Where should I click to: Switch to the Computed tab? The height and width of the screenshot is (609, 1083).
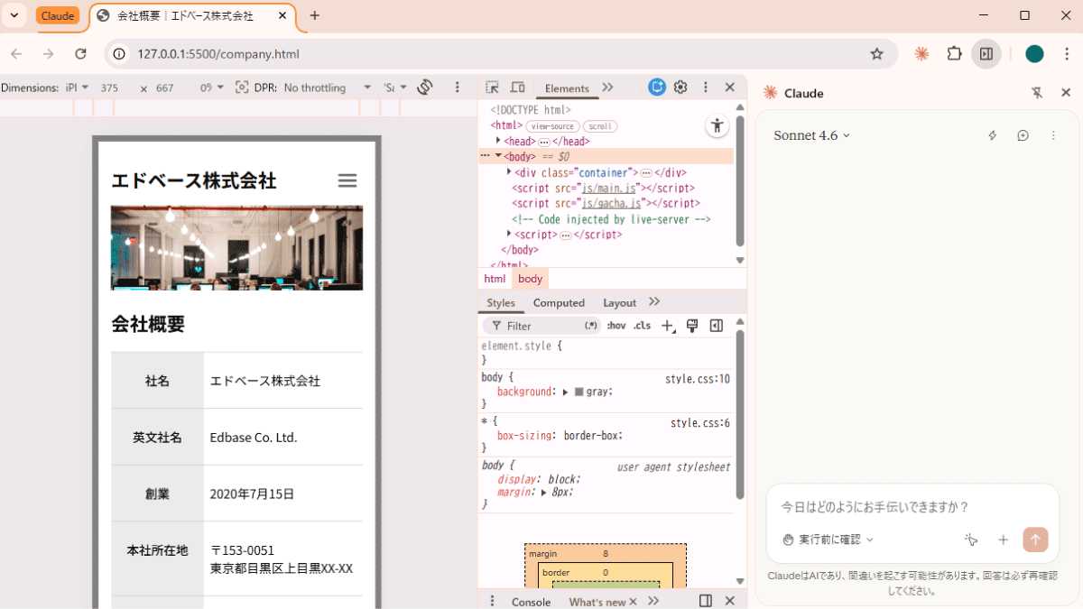click(x=559, y=302)
